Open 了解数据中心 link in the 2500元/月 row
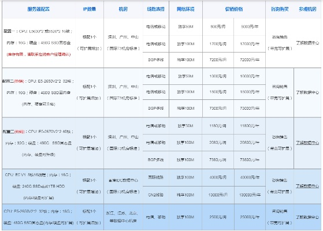Image resolution: width=323 pixels, height=231 pixels. point(307,217)
